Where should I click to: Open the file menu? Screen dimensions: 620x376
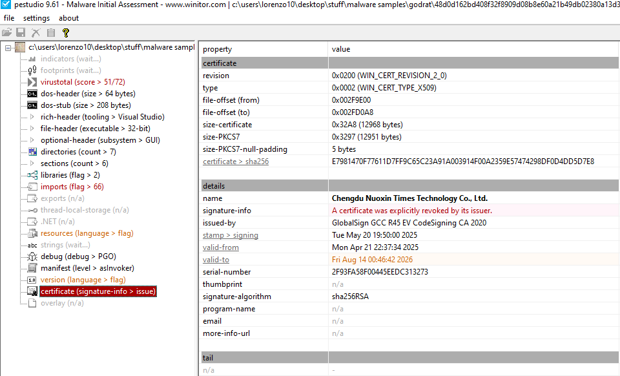(x=8, y=18)
